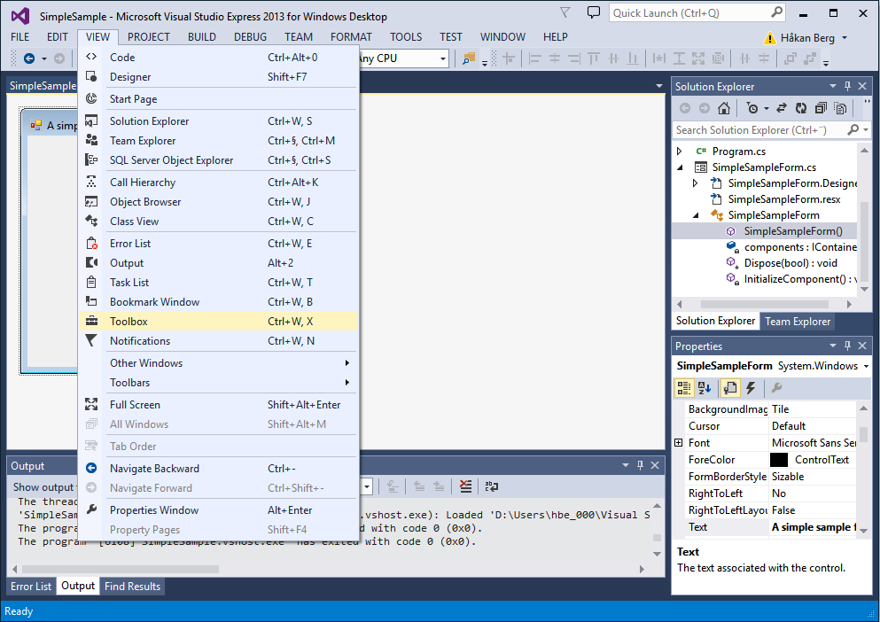Click Categorized view icon in Properties
Screen dimensions: 880x622
click(x=683, y=388)
